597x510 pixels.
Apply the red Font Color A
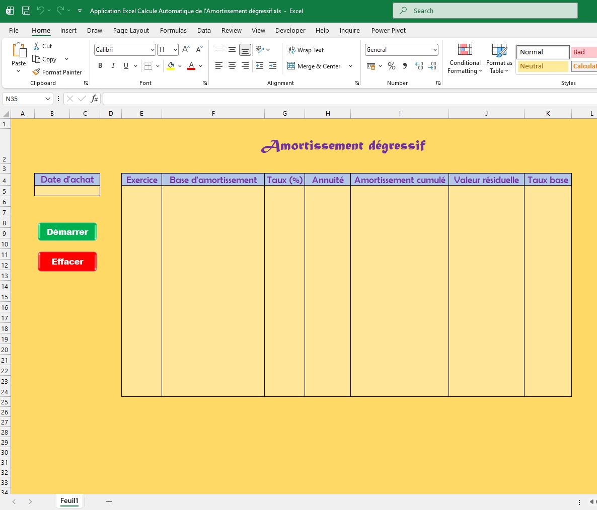point(191,66)
